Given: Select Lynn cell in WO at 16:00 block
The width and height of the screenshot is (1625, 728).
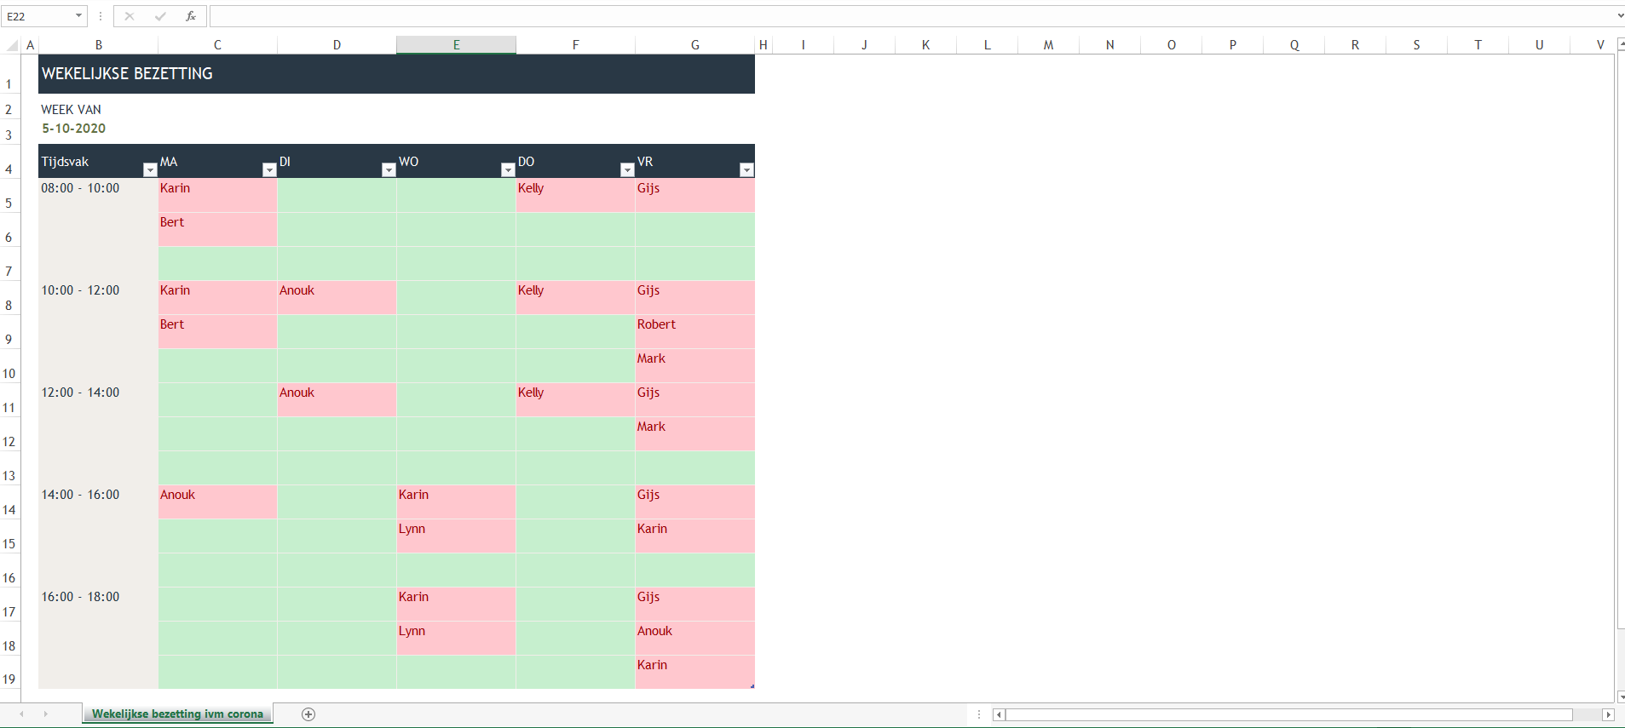Looking at the screenshot, I should coord(456,638).
